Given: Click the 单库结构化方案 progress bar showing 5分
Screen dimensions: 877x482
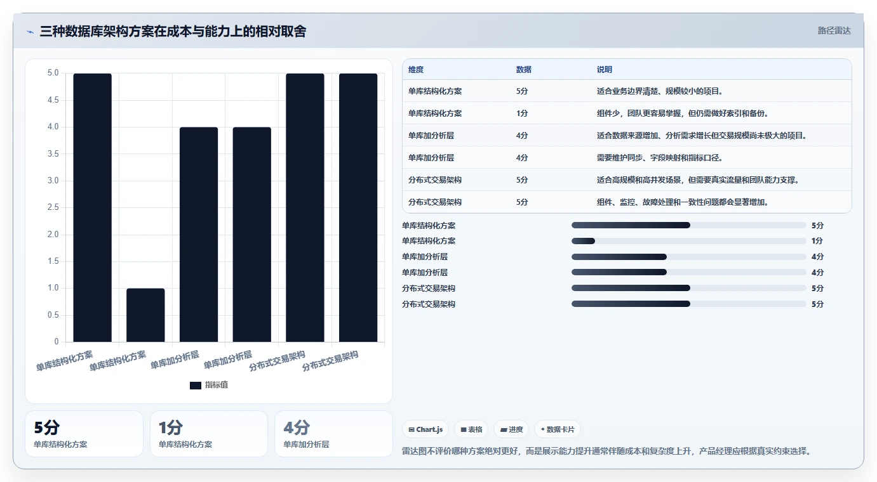Looking at the screenshot, I should pyautogui.click(x=689, y=225).
